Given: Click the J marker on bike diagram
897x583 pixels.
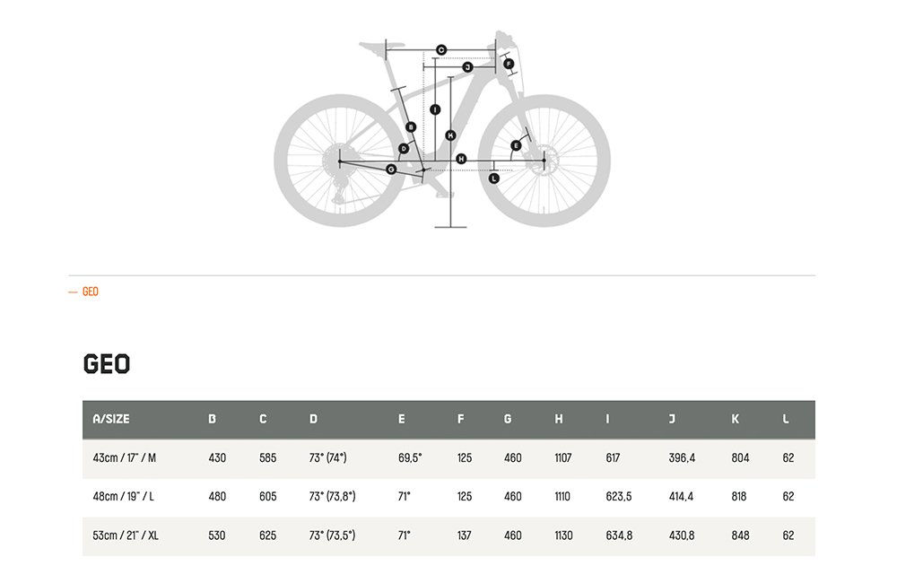Looking at the screenshot, I should 467,67.
